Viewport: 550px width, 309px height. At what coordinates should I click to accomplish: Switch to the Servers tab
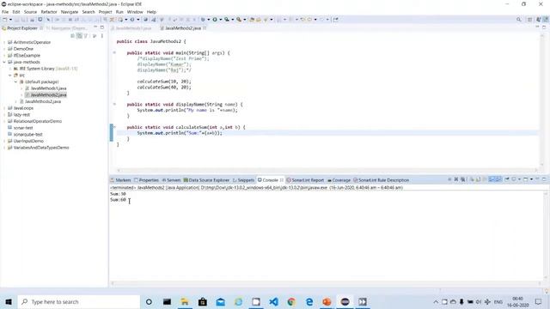171,180
